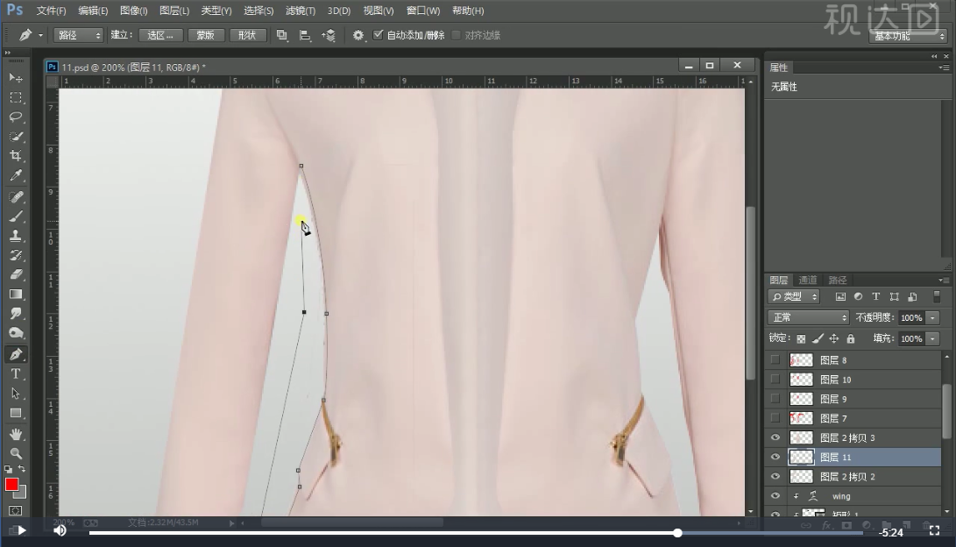Open 窗口(W) menu
This screenshot has height=547, width=956.
pos(423,11)
